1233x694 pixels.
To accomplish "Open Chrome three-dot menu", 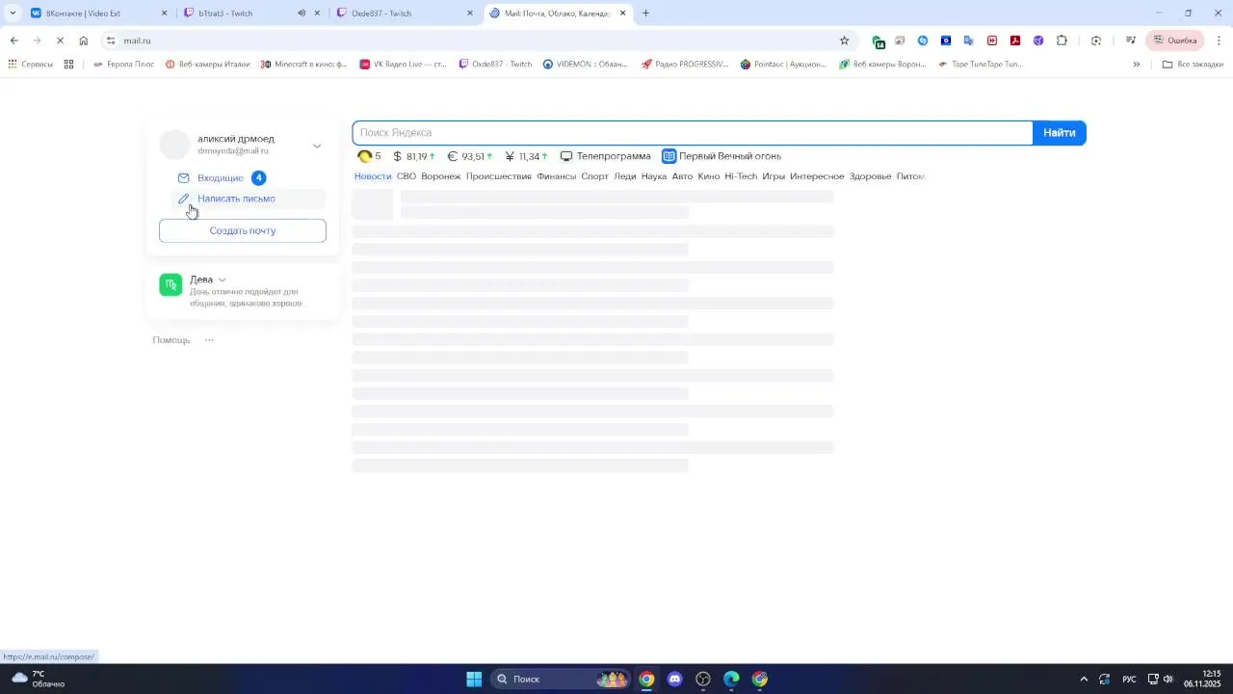I will 1219,40.
